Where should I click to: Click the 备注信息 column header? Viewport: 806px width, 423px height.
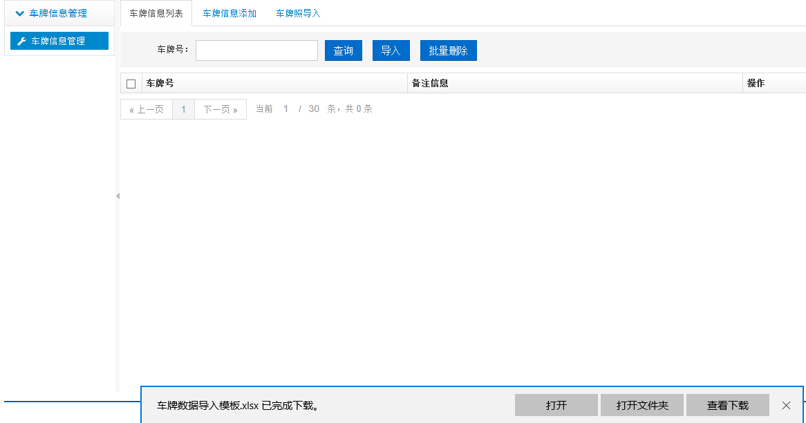pyautogui.click(x=574, y=83)
